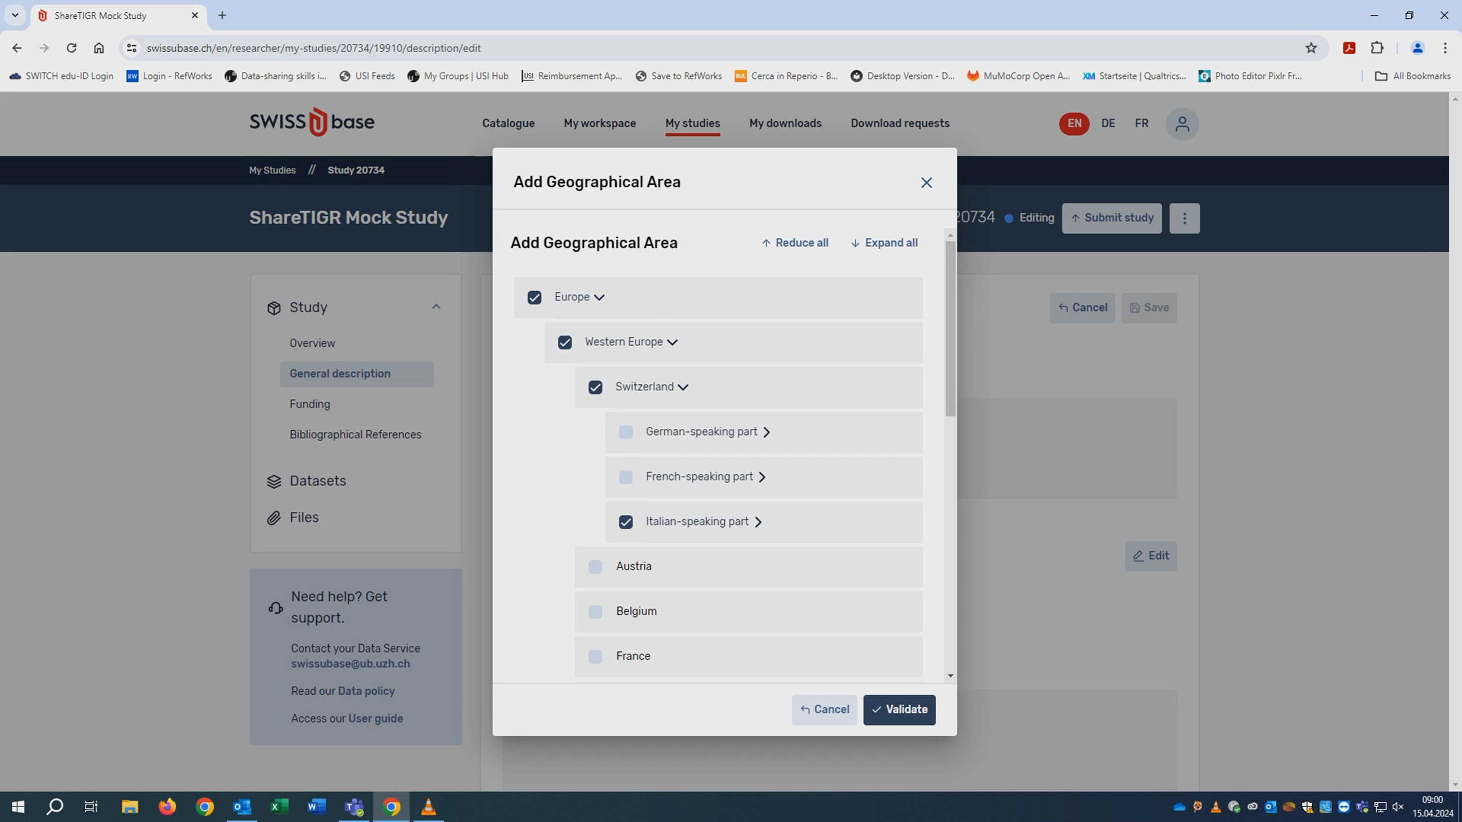1462x822 pixels.
Task: Click My Studies breadcrumb
Action: click(272, 170)
